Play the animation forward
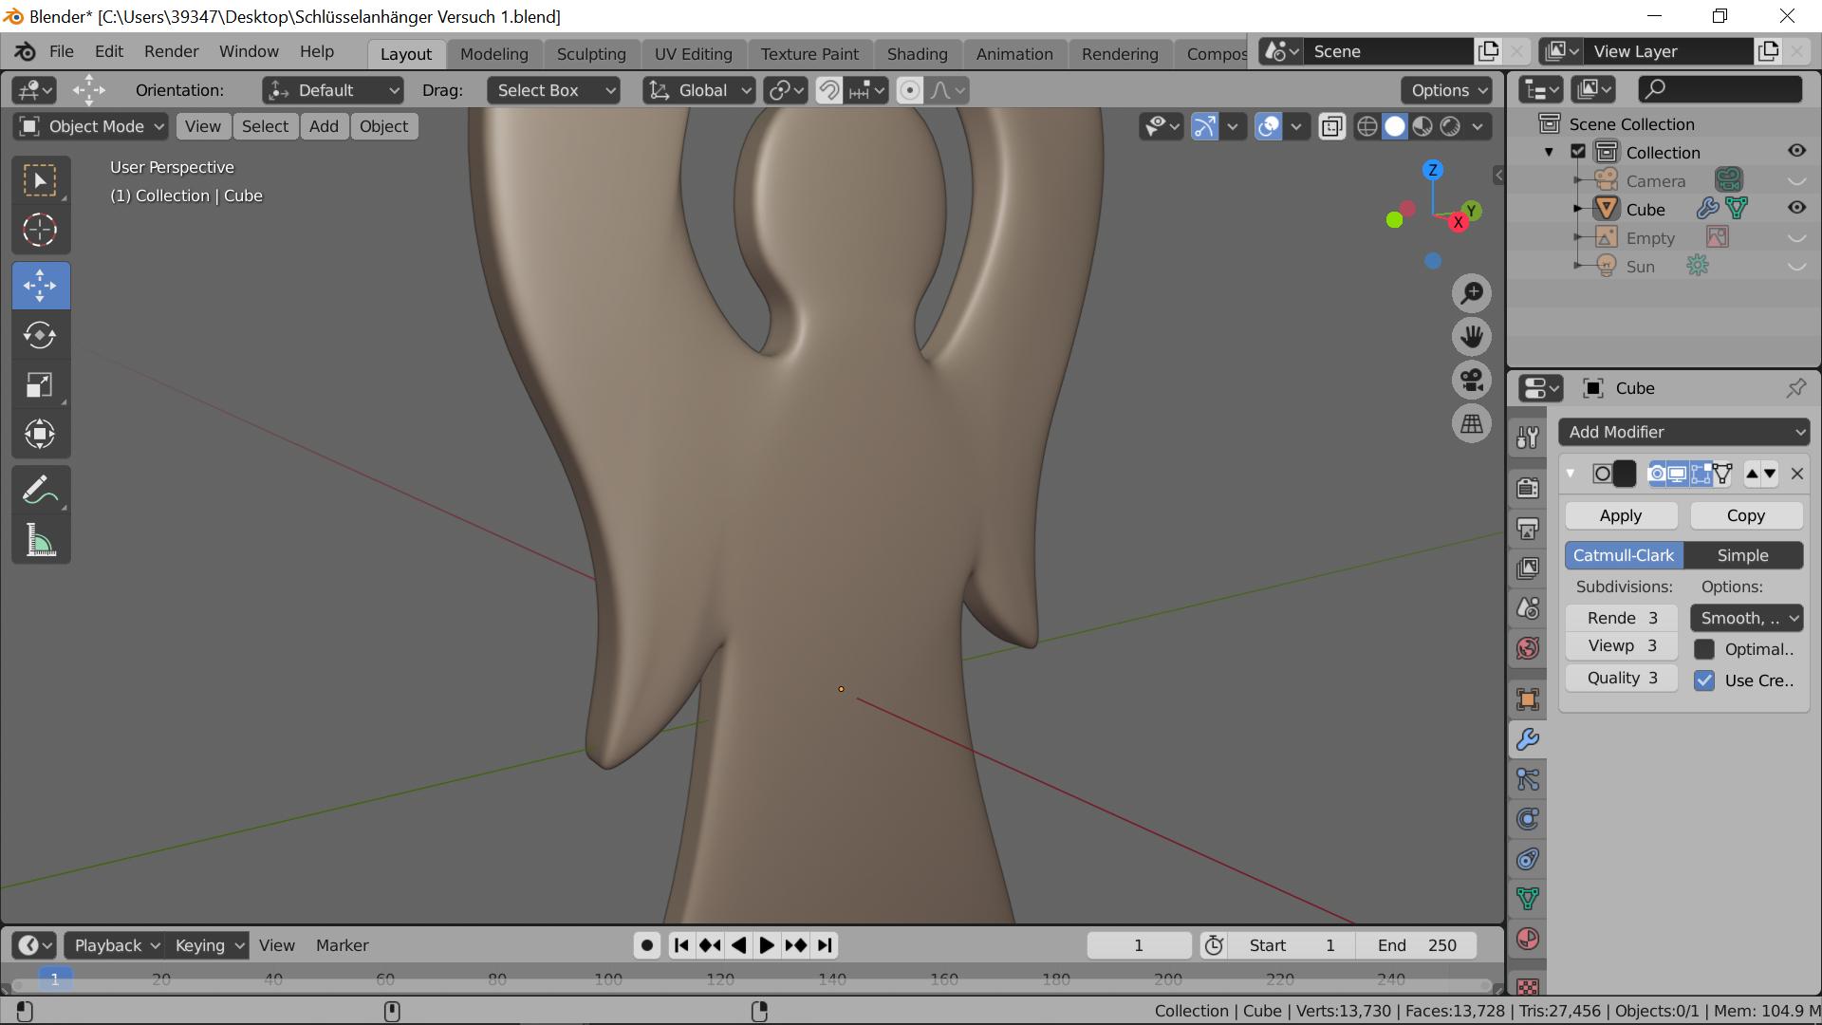The width and height of the screenshot is (1822, 1025). (767, 945)
